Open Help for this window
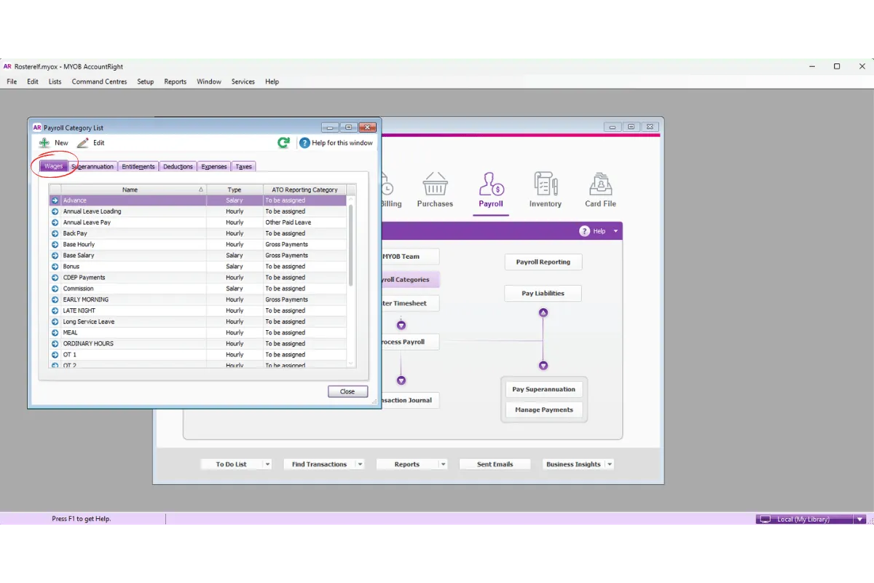The width and height of the screenshot is (874, 583). tap(336, 143)
